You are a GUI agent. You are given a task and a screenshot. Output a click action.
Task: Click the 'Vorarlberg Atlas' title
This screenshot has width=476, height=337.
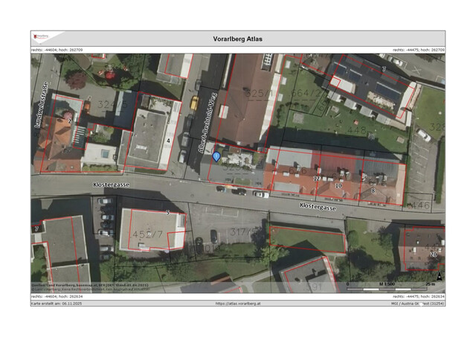tap(238, 39)
